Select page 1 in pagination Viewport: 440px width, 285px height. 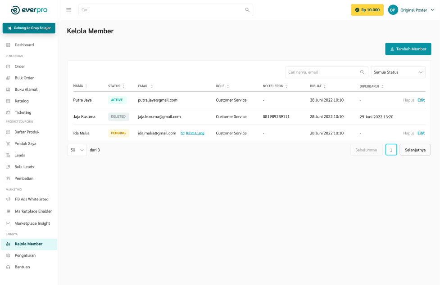[x=391, y=150]
